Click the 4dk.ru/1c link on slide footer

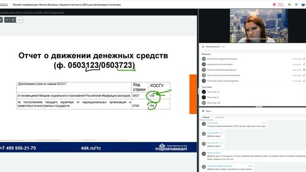pyautogui.click(x=91, y=148)
